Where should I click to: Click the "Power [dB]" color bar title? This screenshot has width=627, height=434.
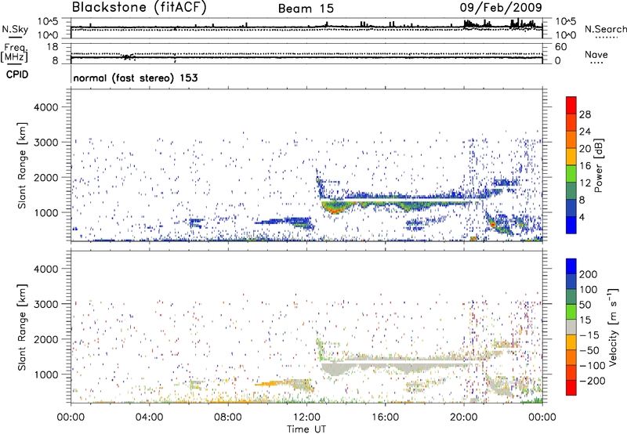[x=598, y=165]
